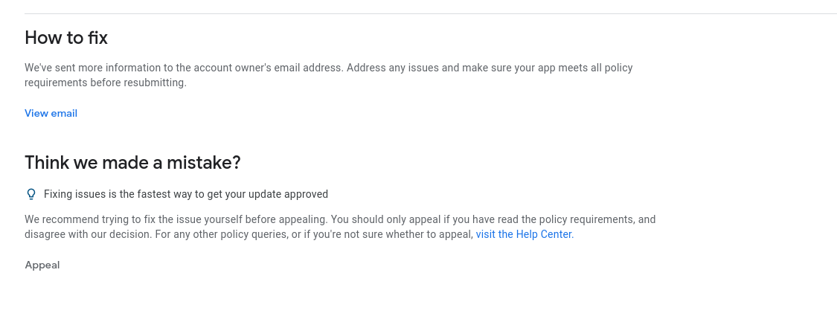Click the lightbulb tip icon

tap(31, 194)
